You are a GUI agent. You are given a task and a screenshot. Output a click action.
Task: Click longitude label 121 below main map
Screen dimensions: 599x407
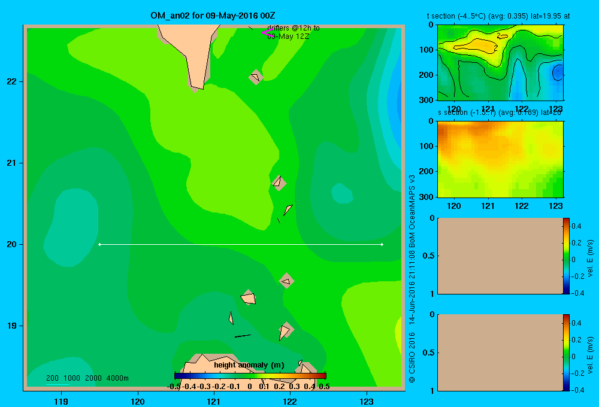coord(214,401)
